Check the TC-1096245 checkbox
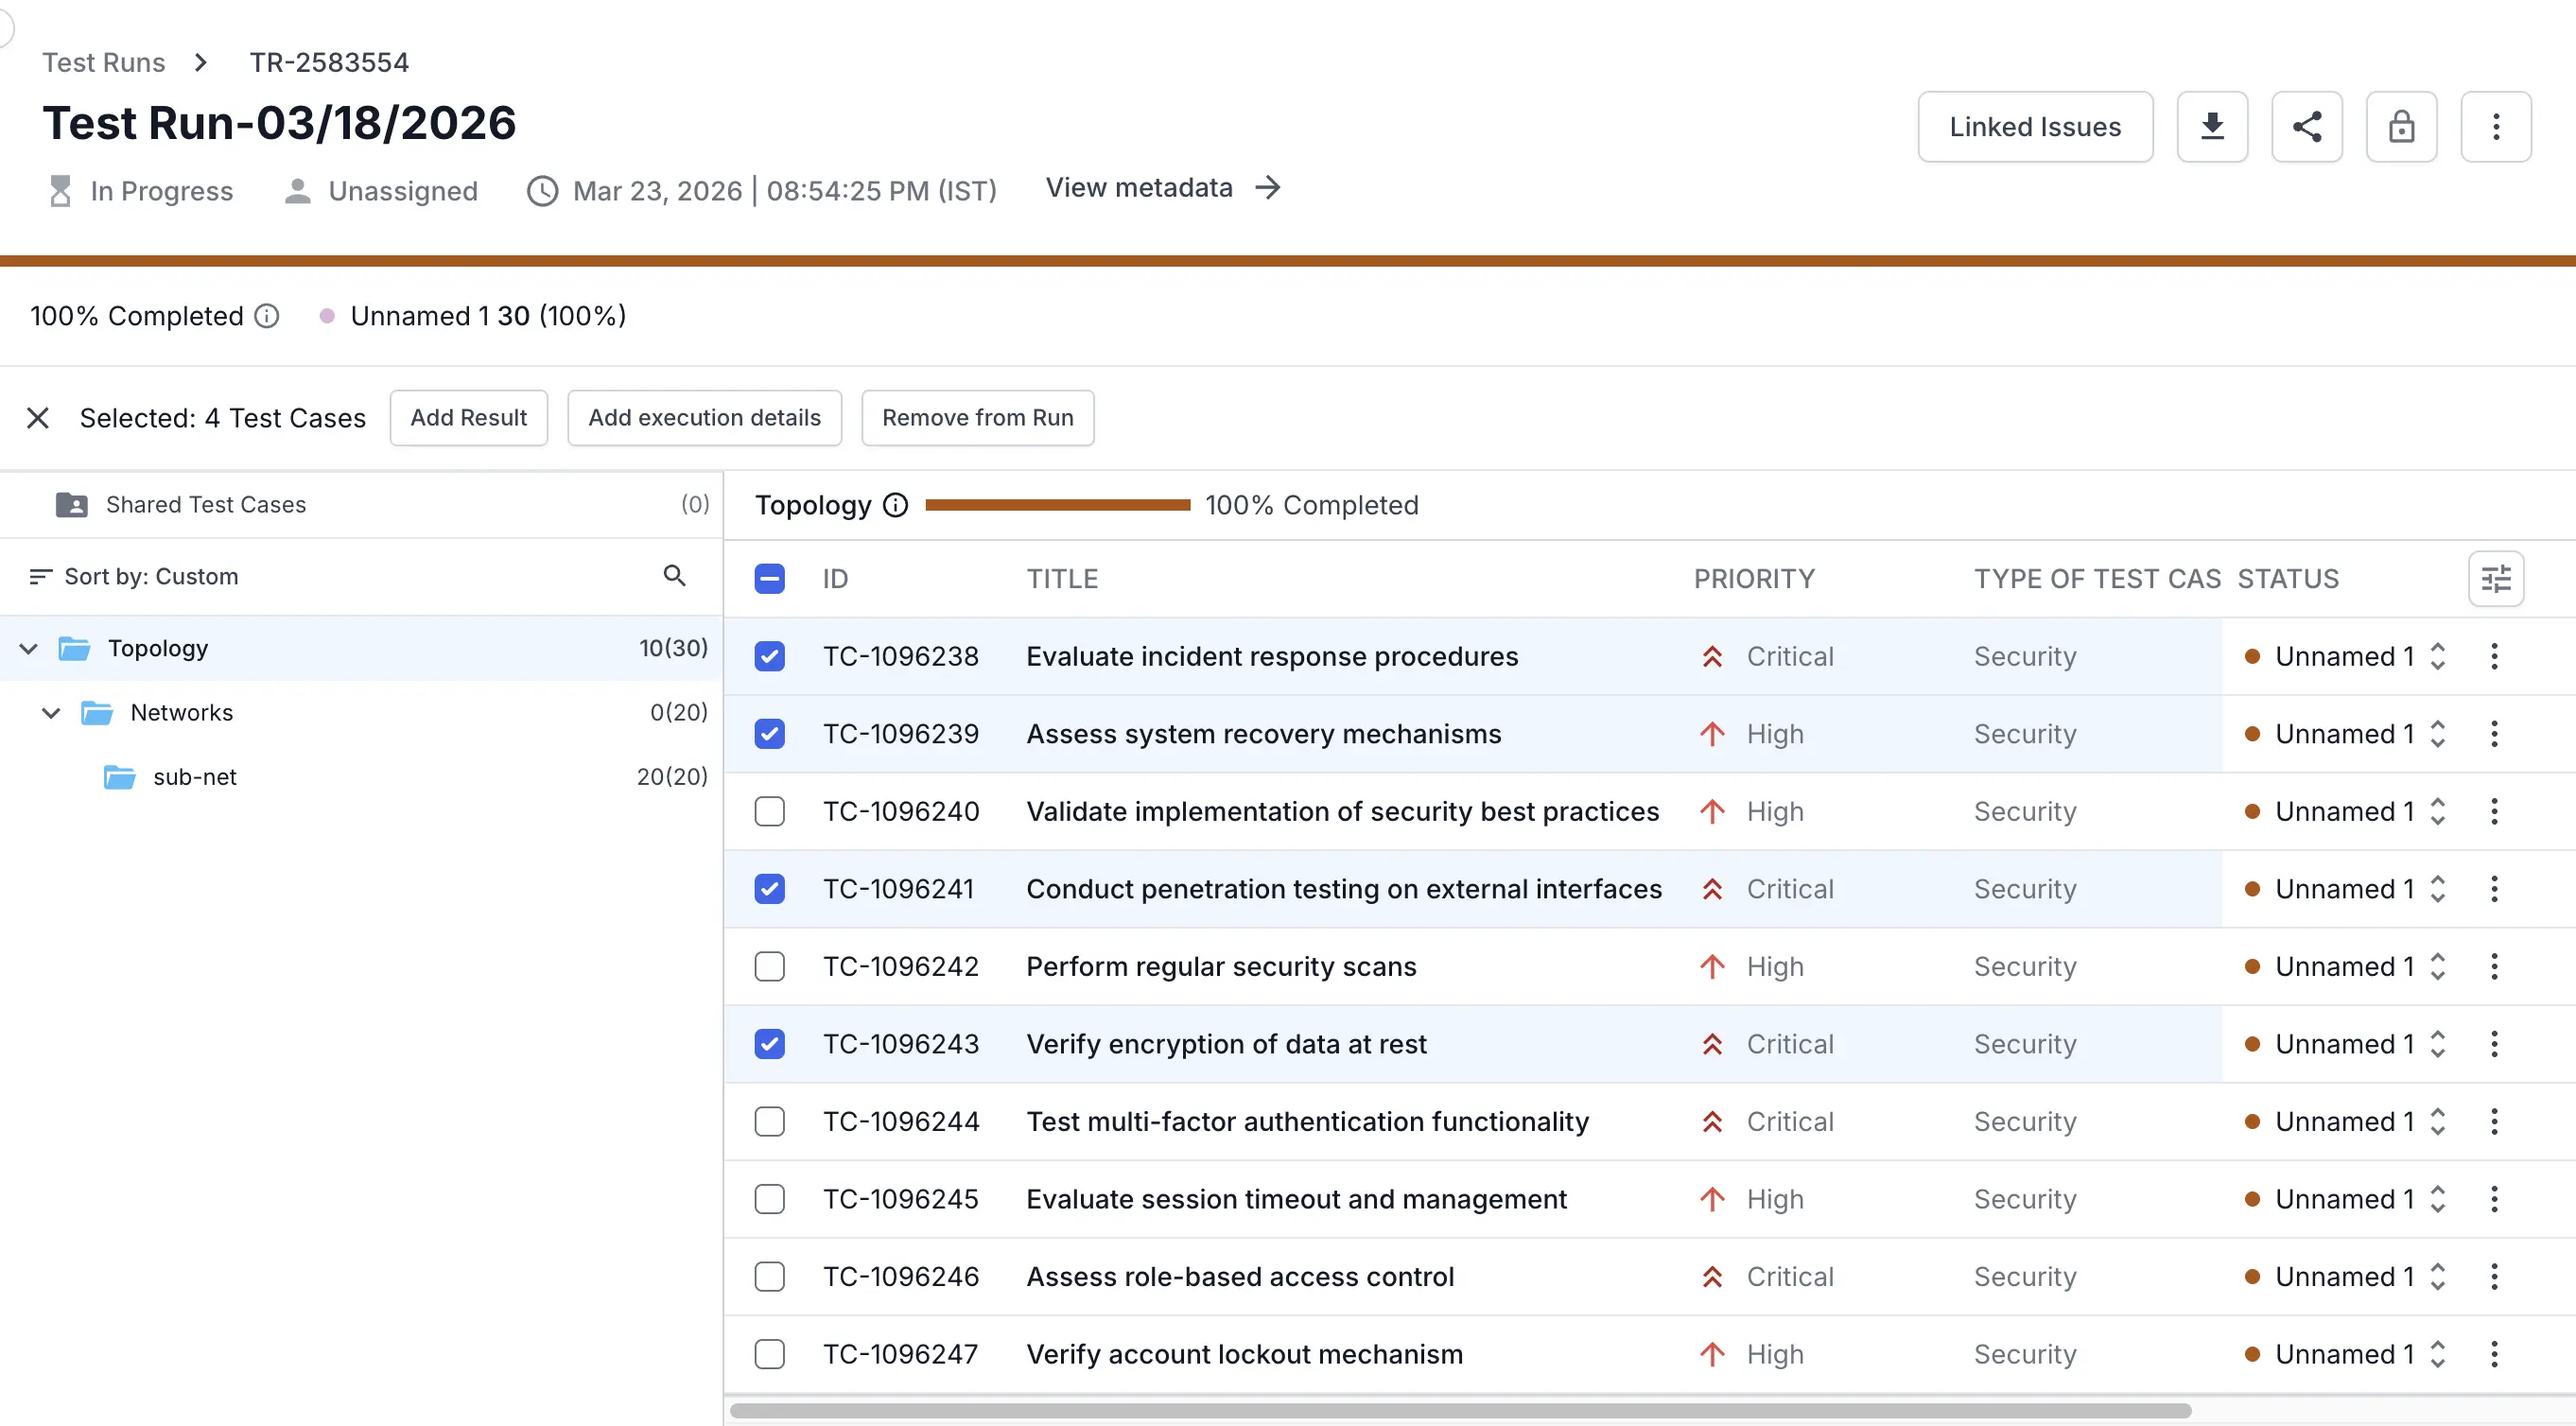Screen dimensions: 2576x1426 [769, 1199]
